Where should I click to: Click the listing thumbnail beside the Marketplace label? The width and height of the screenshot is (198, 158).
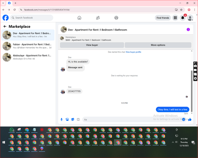point(62,38)
